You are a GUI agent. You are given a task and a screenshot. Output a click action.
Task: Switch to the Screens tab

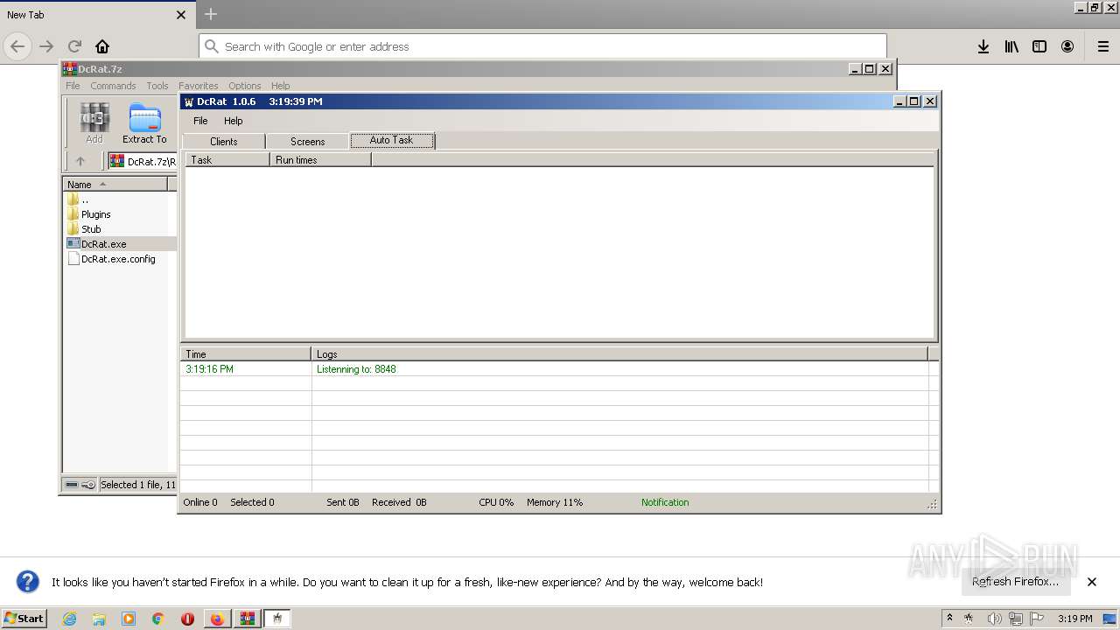(307, 142)
